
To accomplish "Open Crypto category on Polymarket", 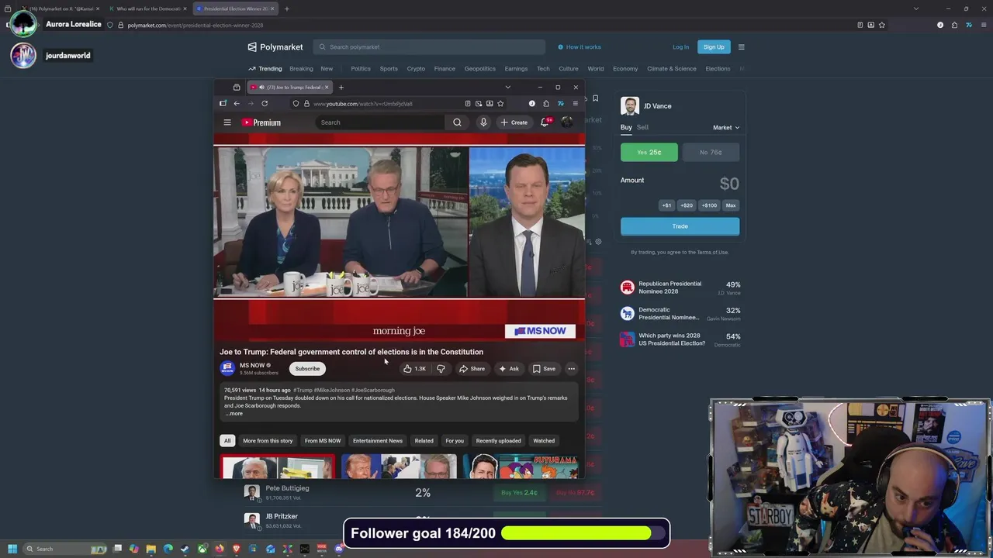I will tap(416, 68).
